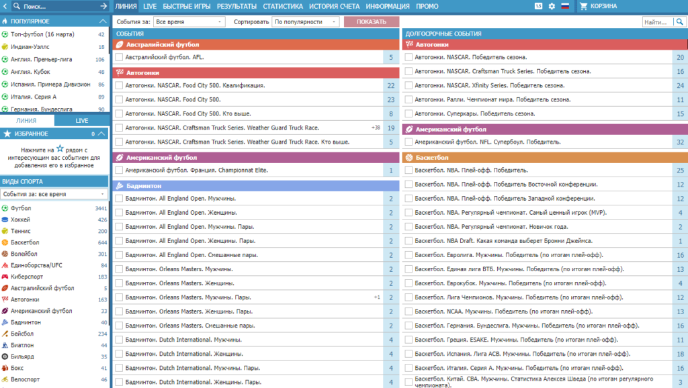Click the Бильярд eight-ball icon

5,356
